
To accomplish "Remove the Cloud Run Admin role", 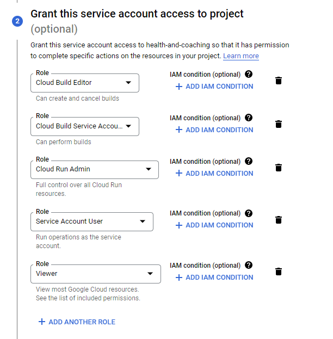I will tap(279, 168).
